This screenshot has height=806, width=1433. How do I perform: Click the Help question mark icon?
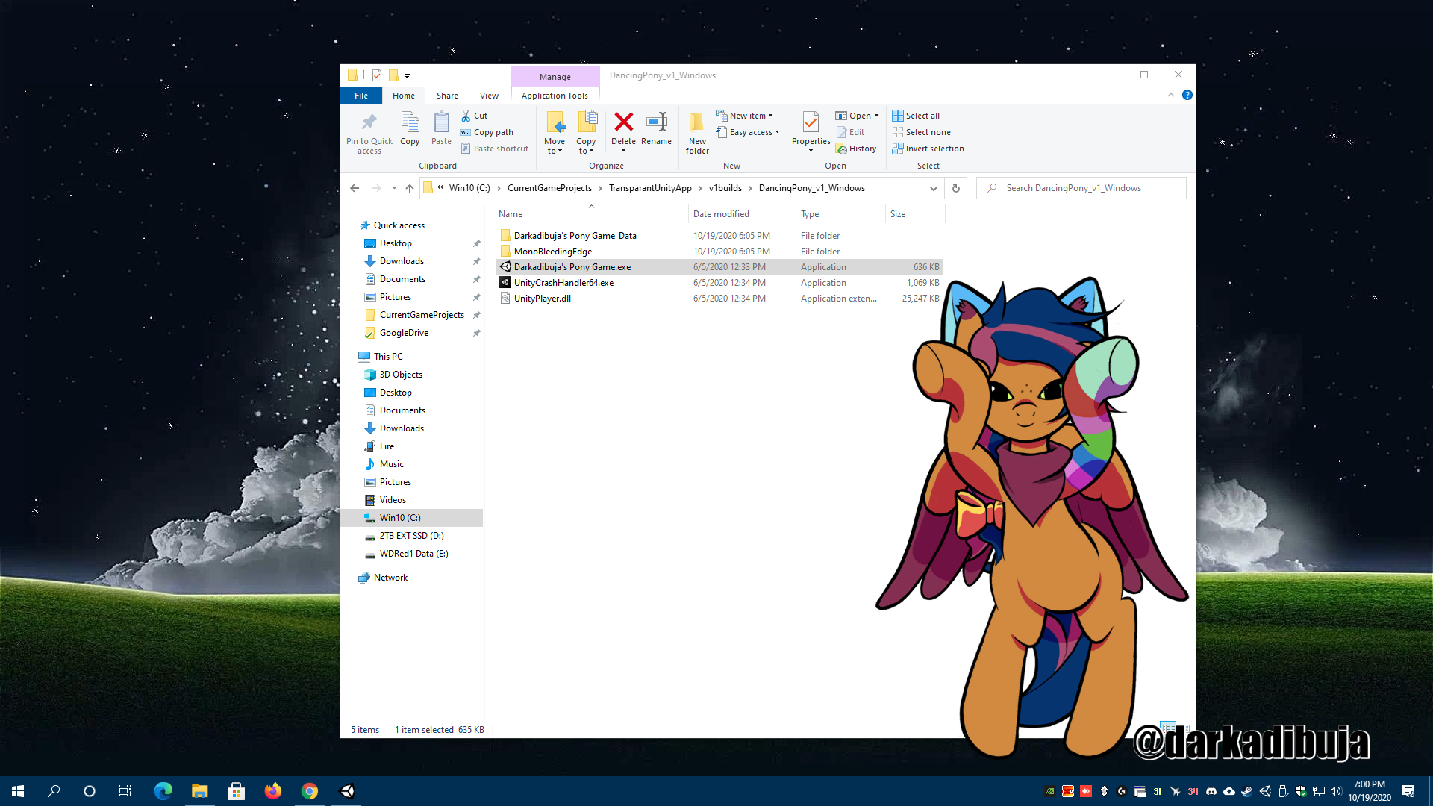click(x=1187, y=95)
